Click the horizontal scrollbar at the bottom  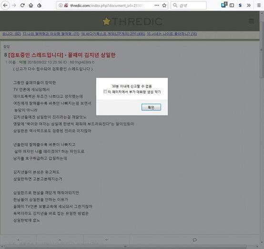tap(125, 247)
